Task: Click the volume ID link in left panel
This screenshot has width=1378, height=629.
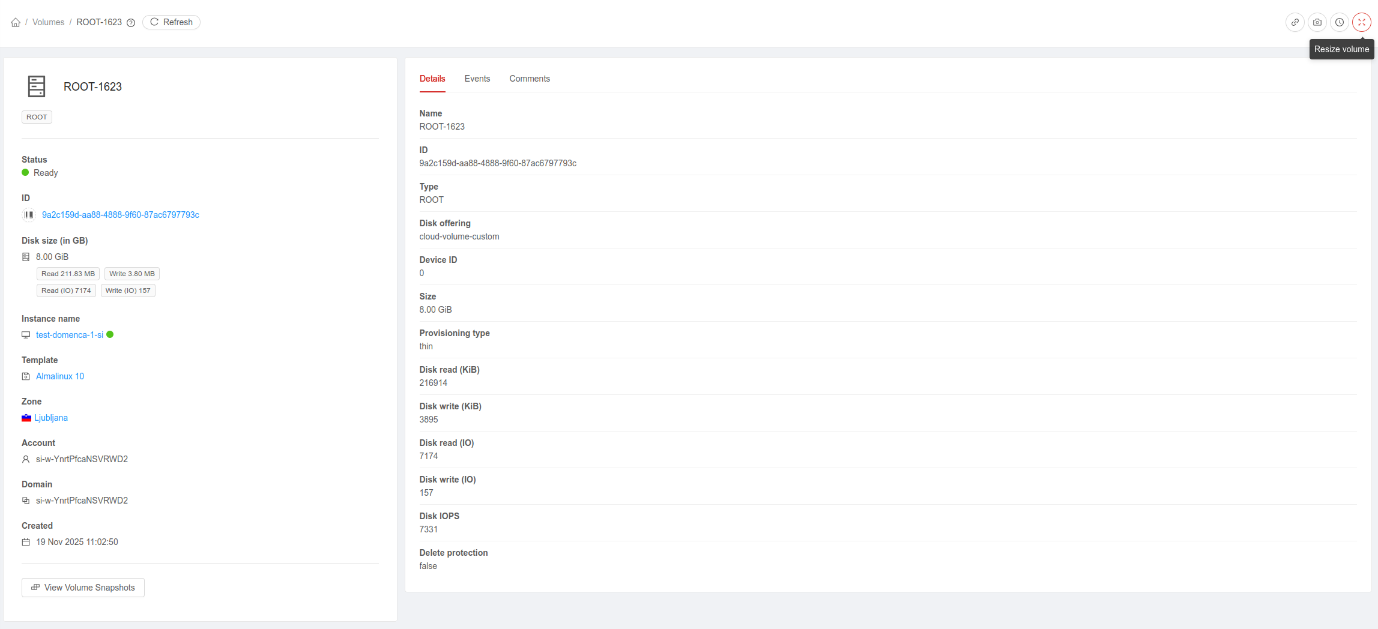Action: point(121,215)
